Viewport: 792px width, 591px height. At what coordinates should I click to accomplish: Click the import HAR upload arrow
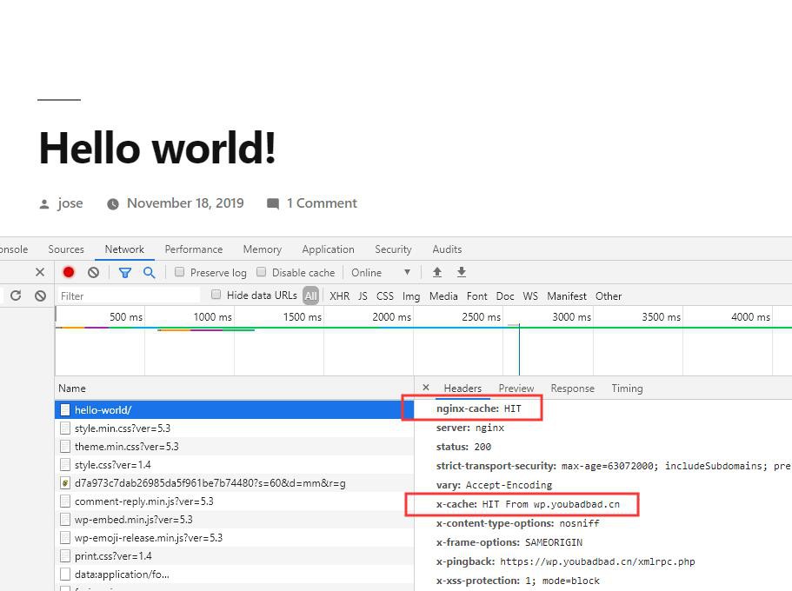(x=437, y=272)
